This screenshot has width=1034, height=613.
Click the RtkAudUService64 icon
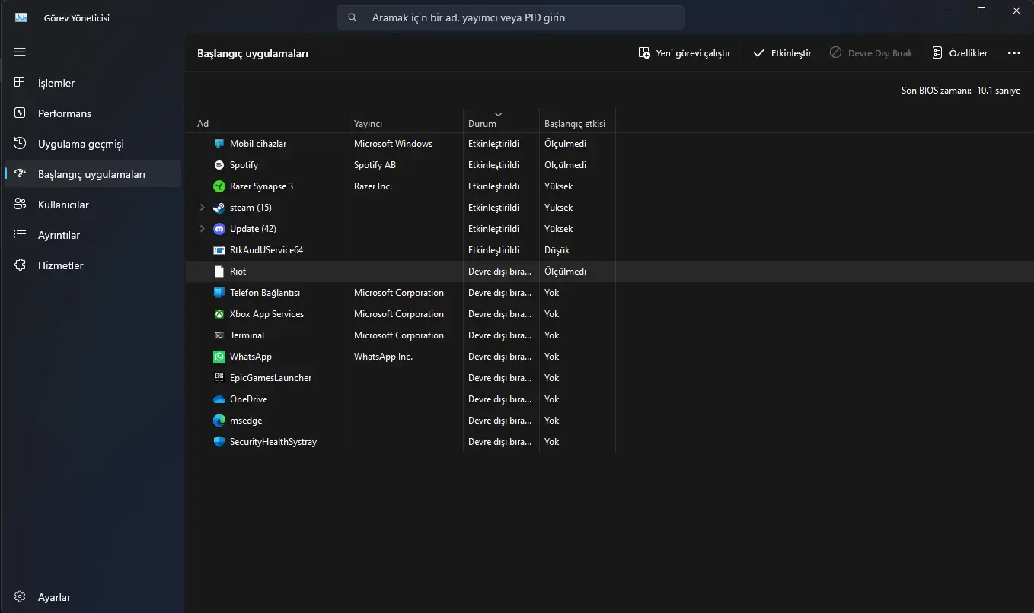click(x=219, y=250)
